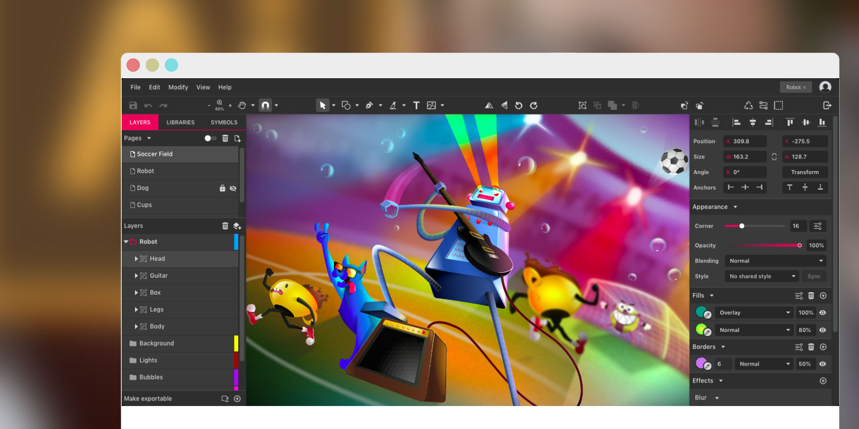This screenshot has height=429, width=859.
Task: Add a new fill with plus icon
Action: [823, 296]
